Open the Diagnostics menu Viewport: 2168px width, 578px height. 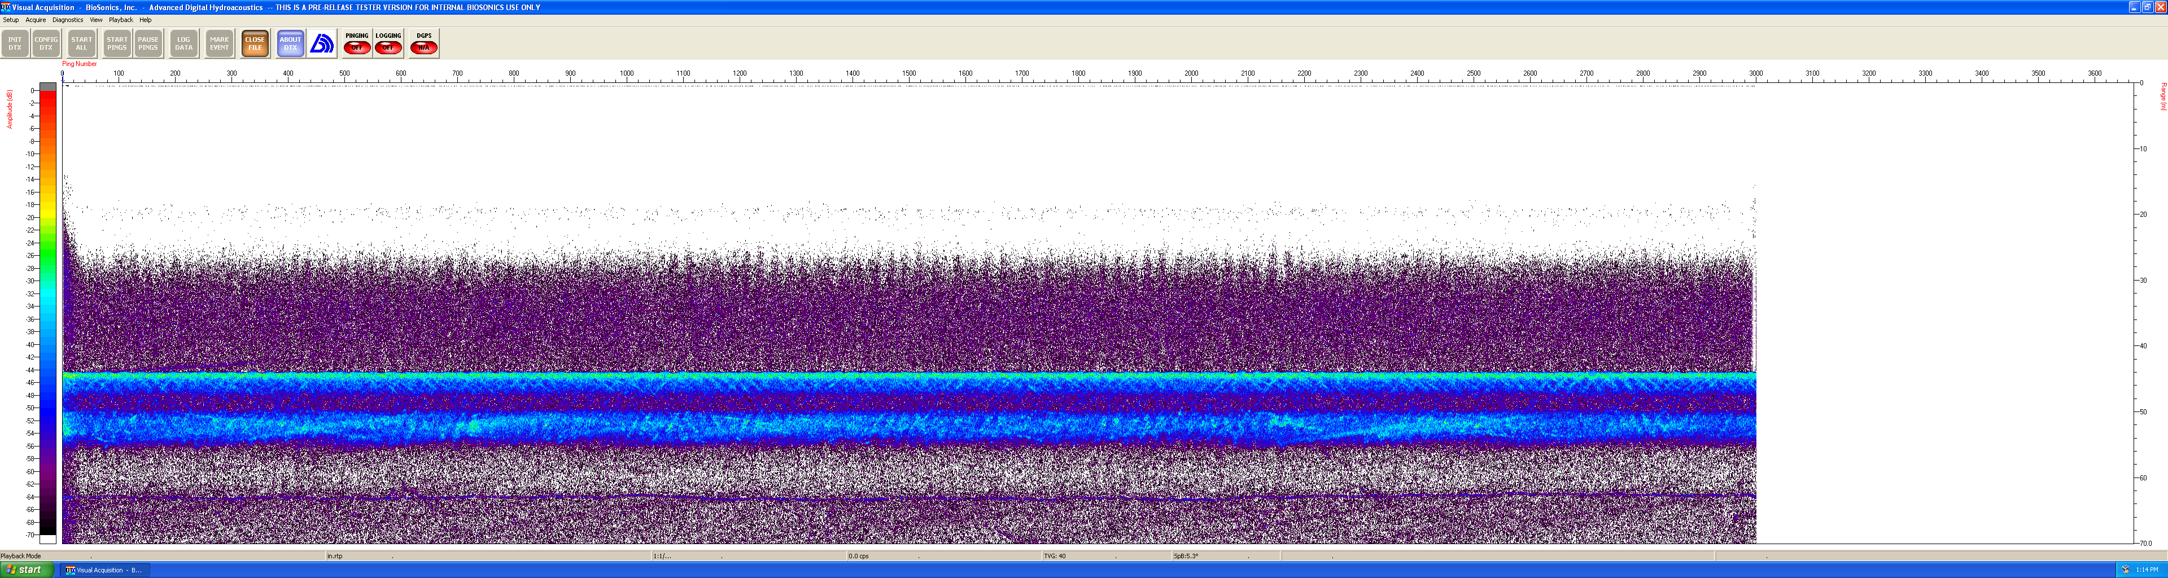click(67, 19)
